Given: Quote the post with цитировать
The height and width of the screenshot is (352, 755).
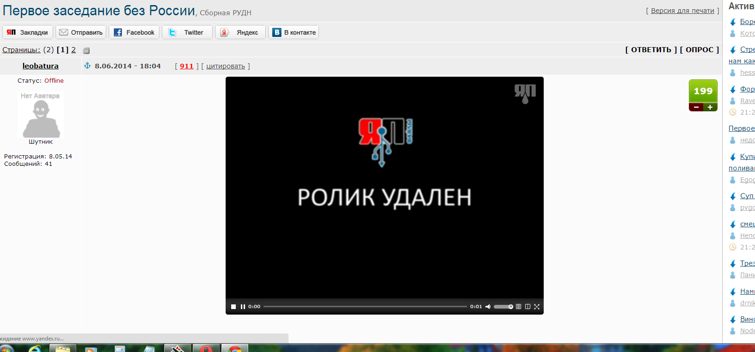Looking at the screenshot, I should point(226,66).
